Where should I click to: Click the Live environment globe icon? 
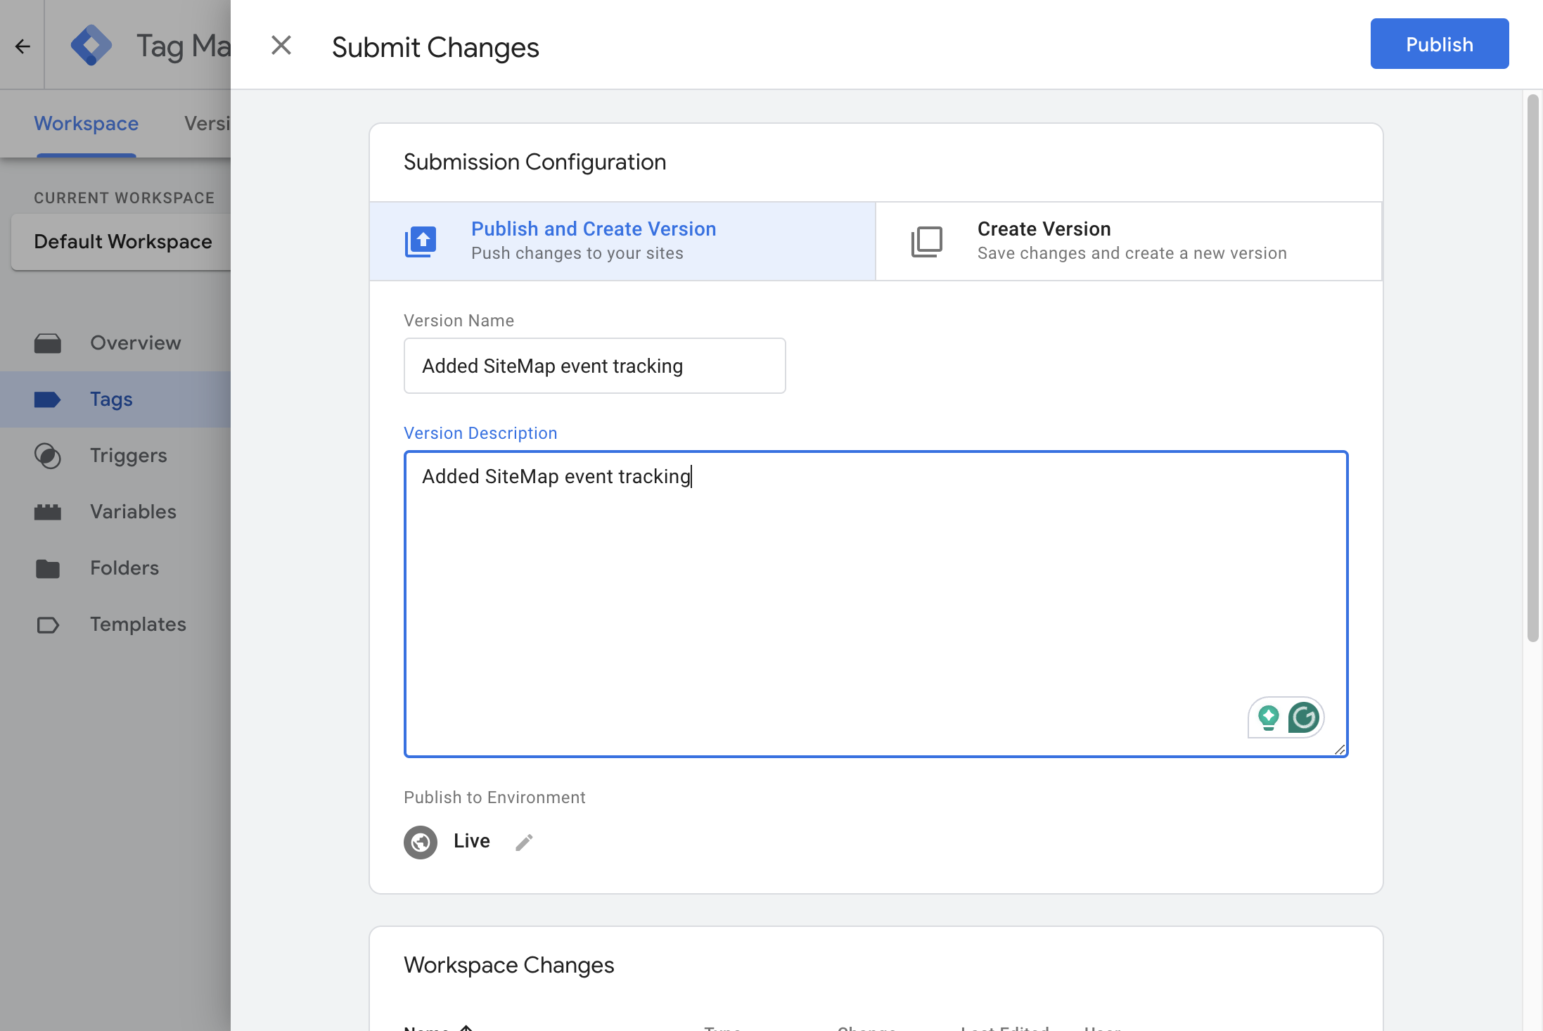pos(421,842)
